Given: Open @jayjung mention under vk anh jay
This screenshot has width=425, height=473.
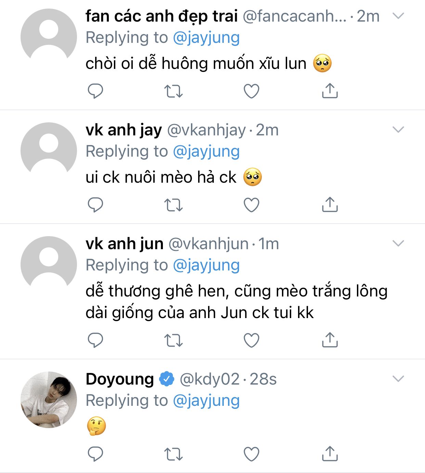Looking at the screenshot, I should coord(206,151).
